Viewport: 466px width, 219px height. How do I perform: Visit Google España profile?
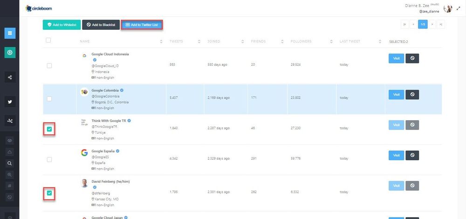396,156
